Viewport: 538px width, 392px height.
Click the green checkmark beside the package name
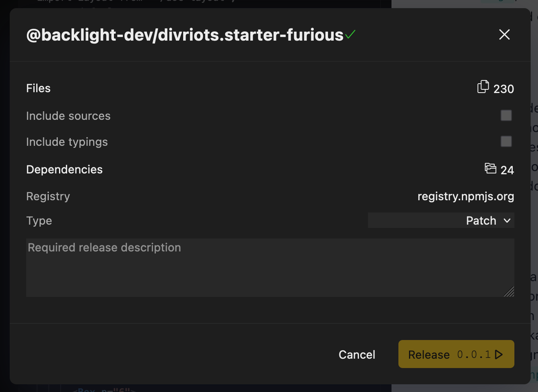[x=350, y=35]
